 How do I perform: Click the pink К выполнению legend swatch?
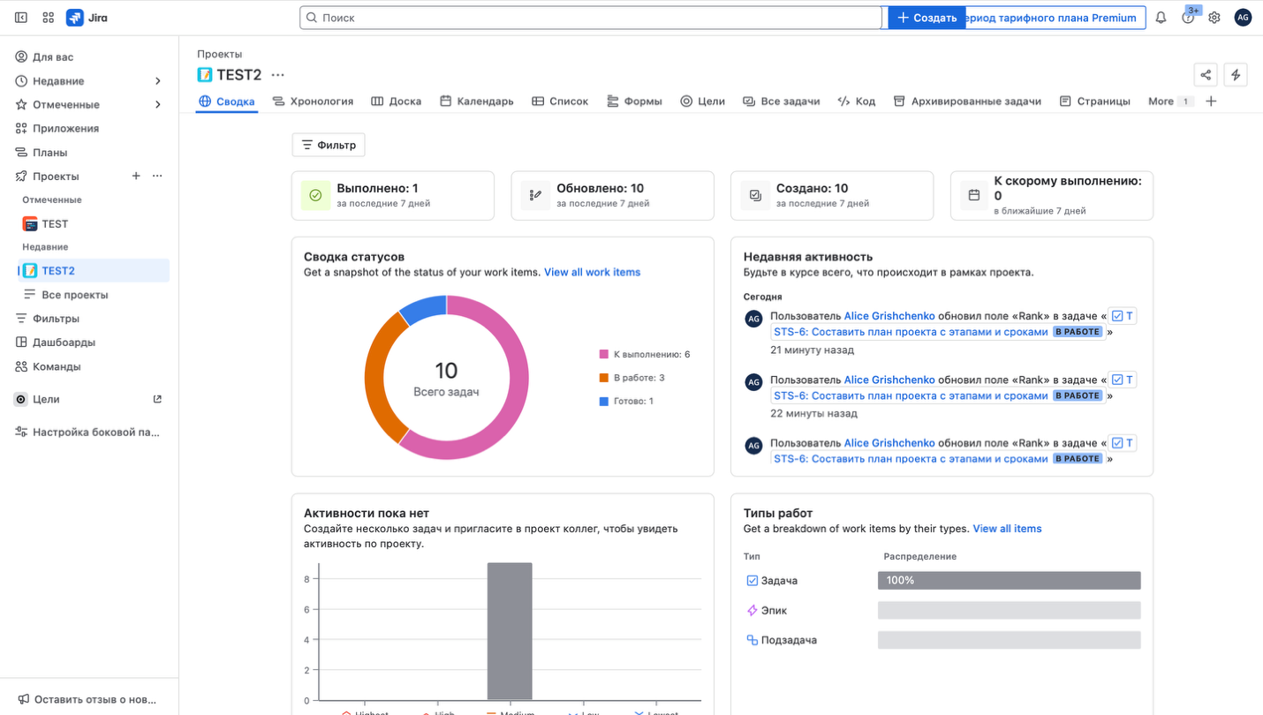(x=604, y=355)
